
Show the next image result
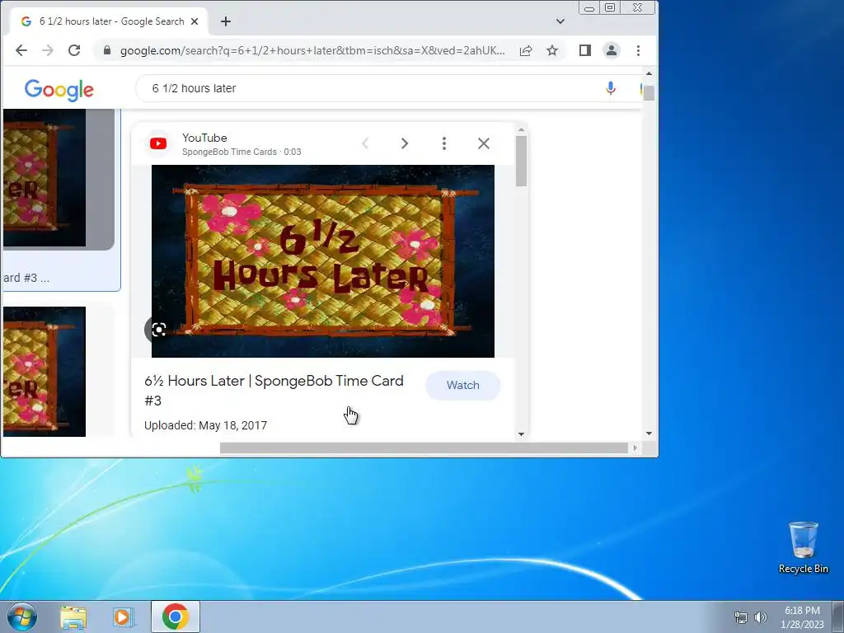[x=404, y=143]
